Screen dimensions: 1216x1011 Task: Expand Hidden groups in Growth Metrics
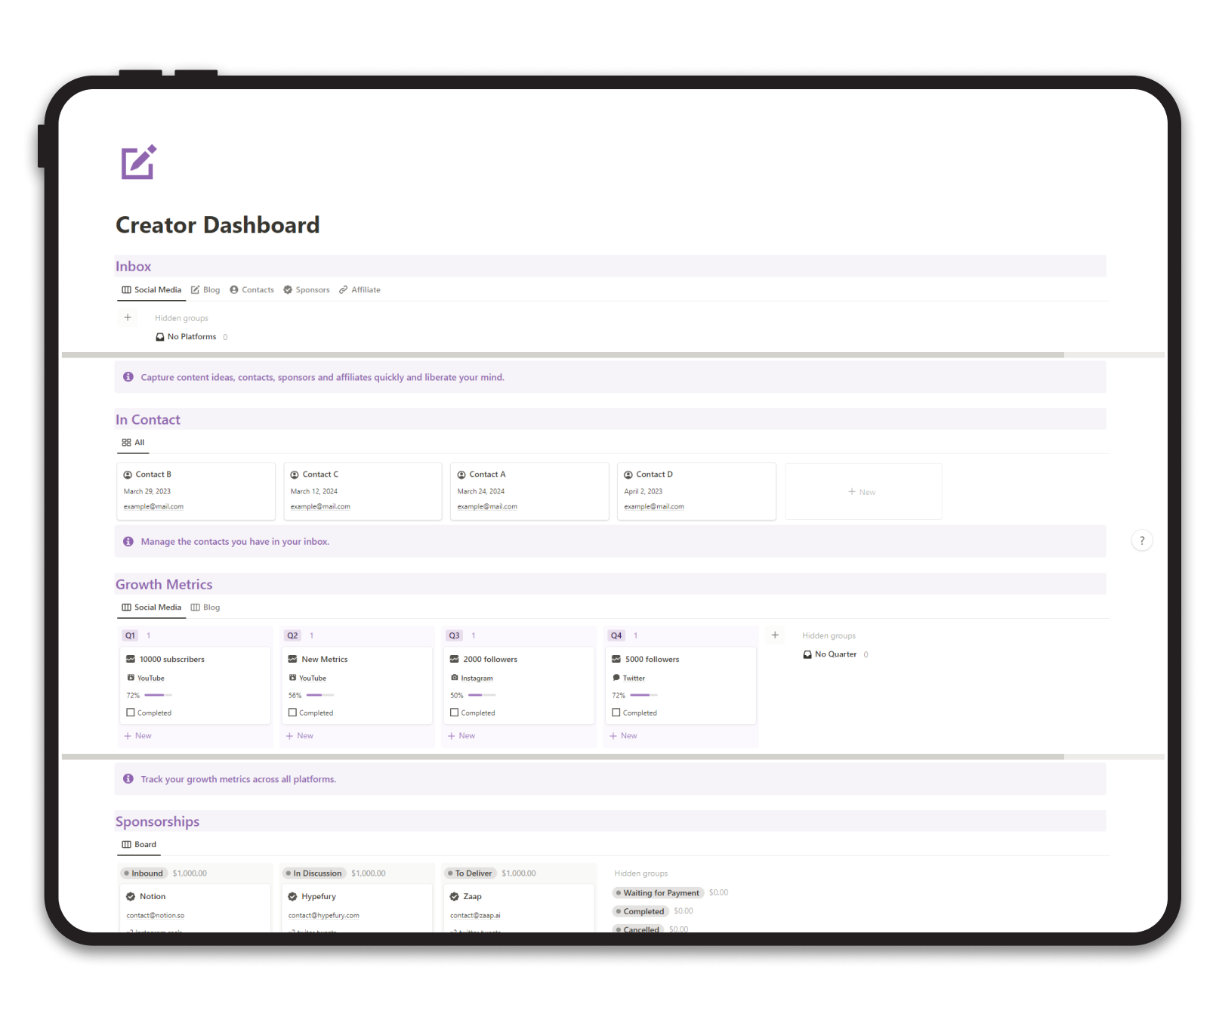[x=829, y=635]
